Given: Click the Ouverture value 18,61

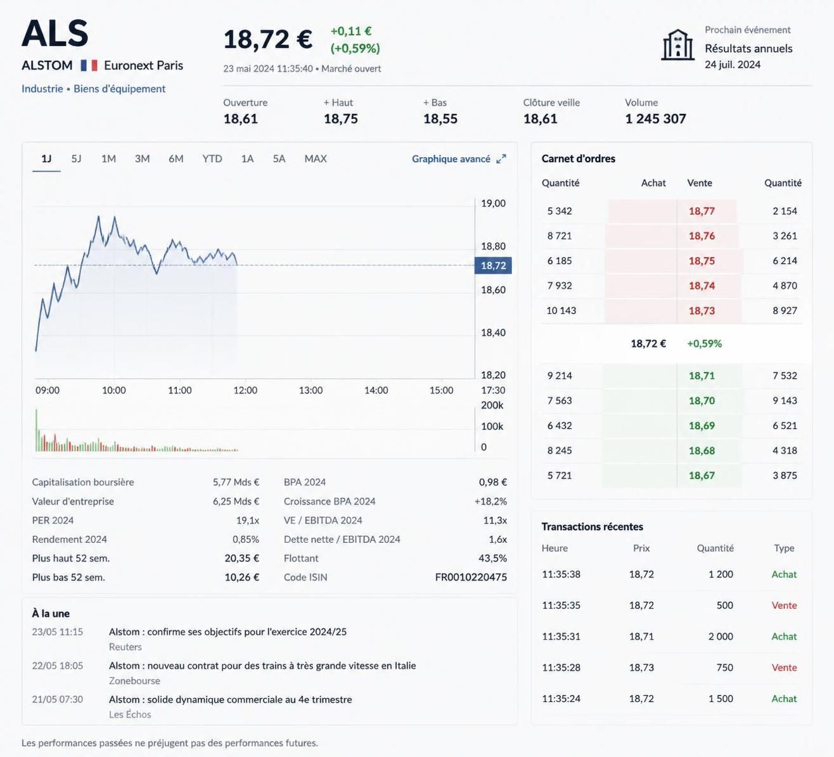Looking at the screenshot, I should 240,118.
